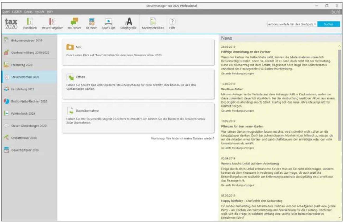343x222 pixels.
Task: Click the Schriftgröße font size icon
Action: pyautogui.click(x=128, y=24)
